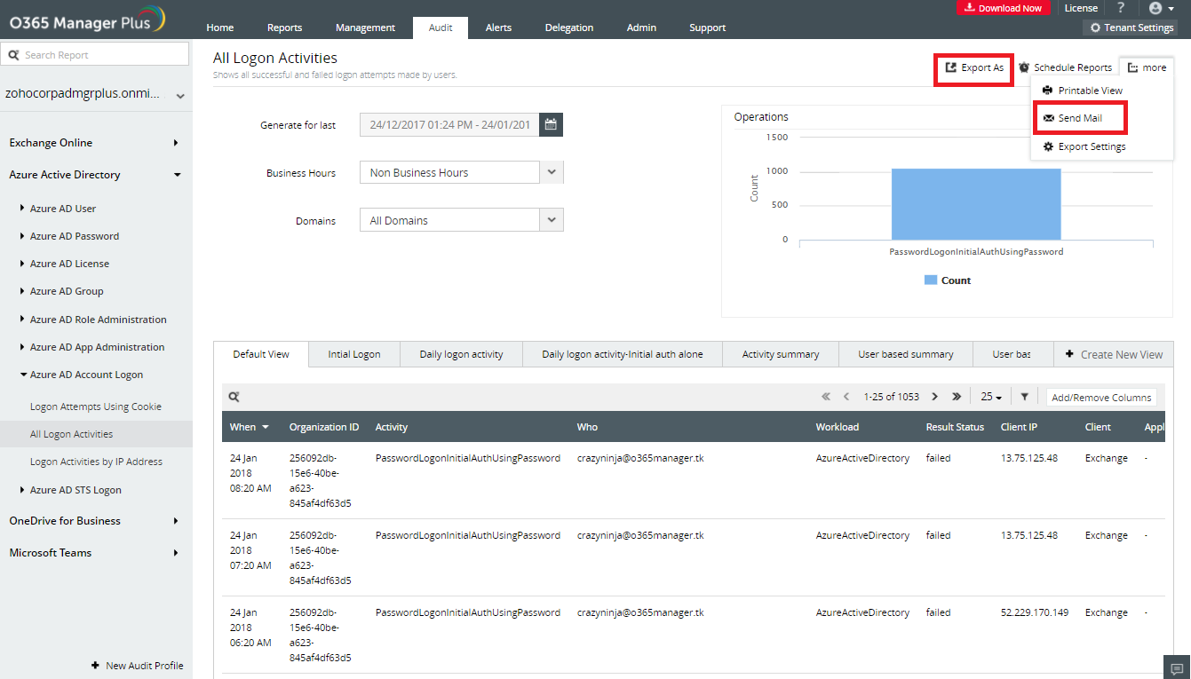Toggle the more options menu
The width and height of the screenshot is (1191, 679).
(x=1147, y=67)
